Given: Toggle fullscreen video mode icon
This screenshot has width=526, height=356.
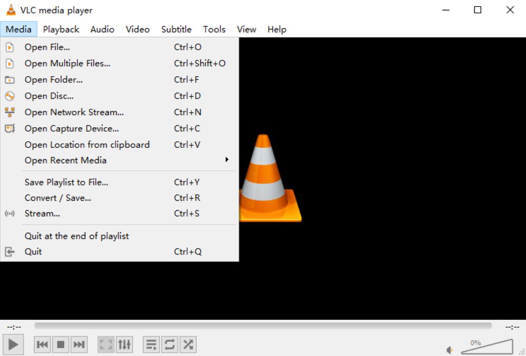Looking at the screenshot, I should [x=106, y=344].
